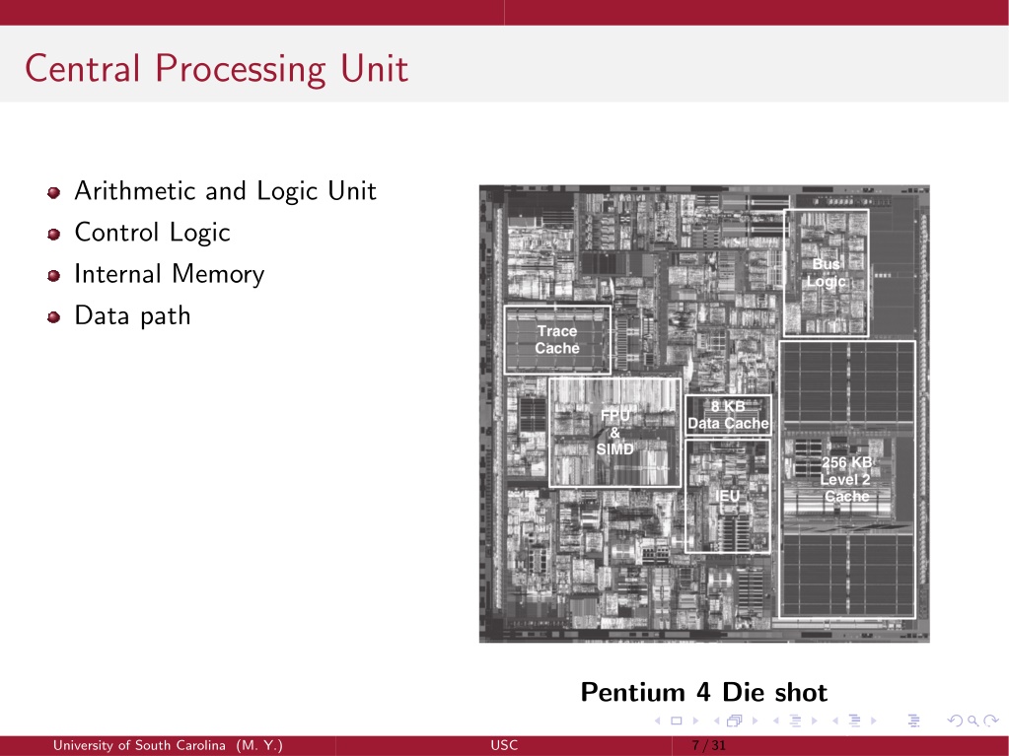The width and height of the screenshot is (1009, 756).
Task: Click the previous section arrow
Action: [x=835, y=721]
